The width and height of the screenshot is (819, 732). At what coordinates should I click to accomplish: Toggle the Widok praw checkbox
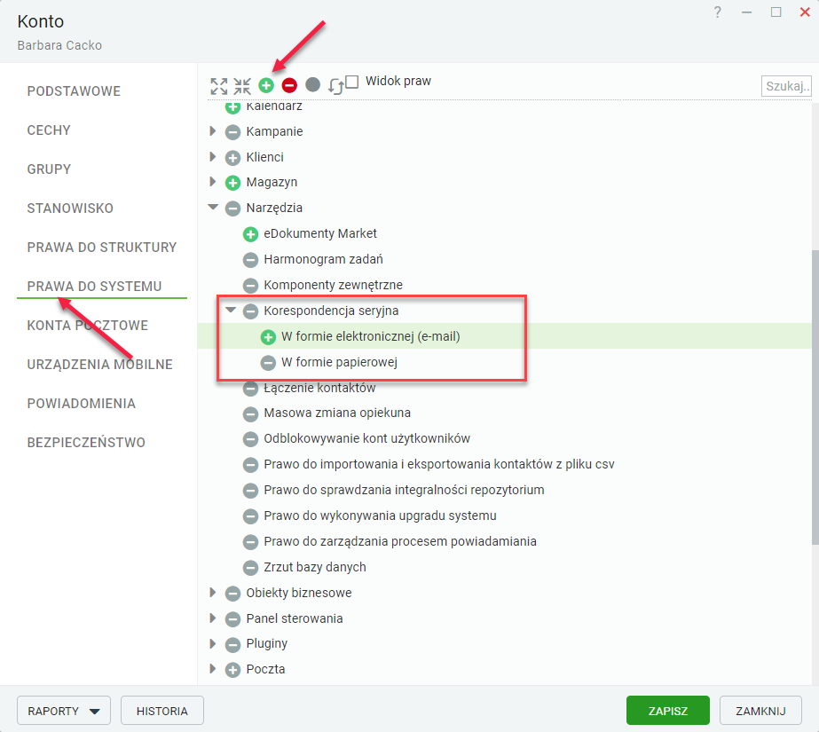pyautogui.click(x=352, y=82)
